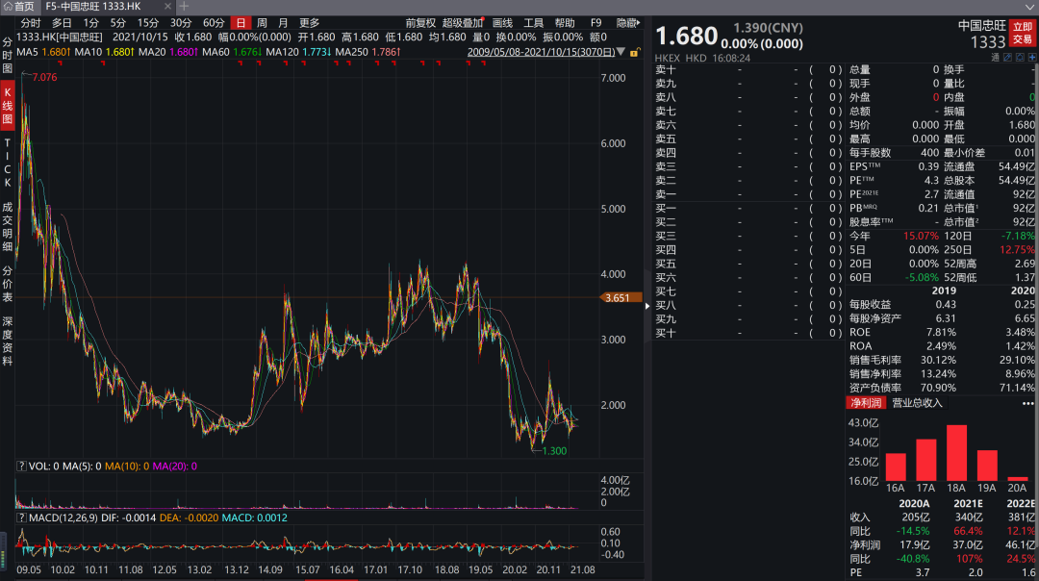
Task: Open the 分时图 side tab
Action: (8, 56)
